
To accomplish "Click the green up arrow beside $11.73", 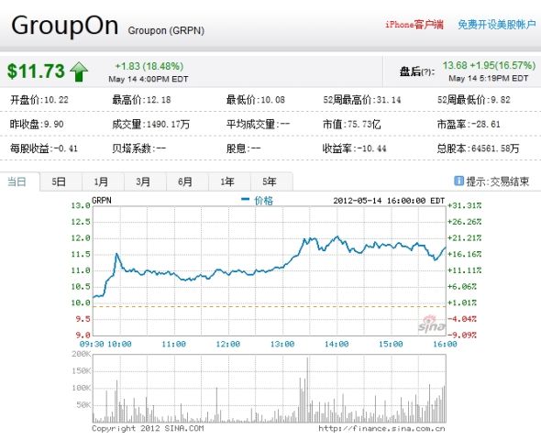I will 79,71.
